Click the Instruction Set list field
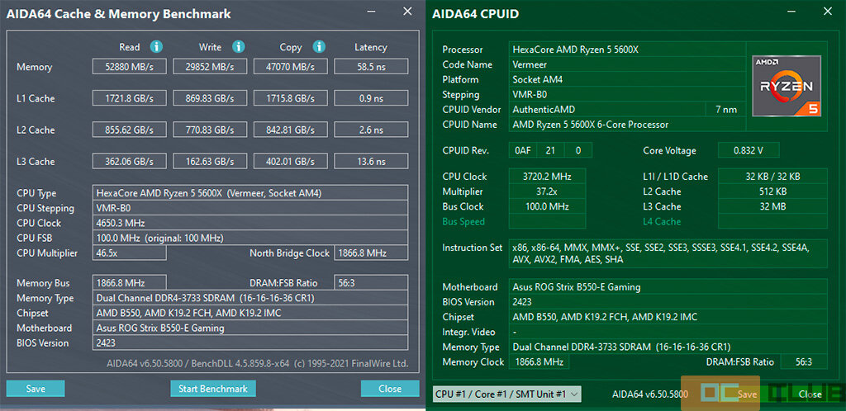The height and width of the screenshot is (411, 846). (668, 253)
